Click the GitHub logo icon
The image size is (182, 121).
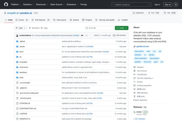(x=6, y=5)
